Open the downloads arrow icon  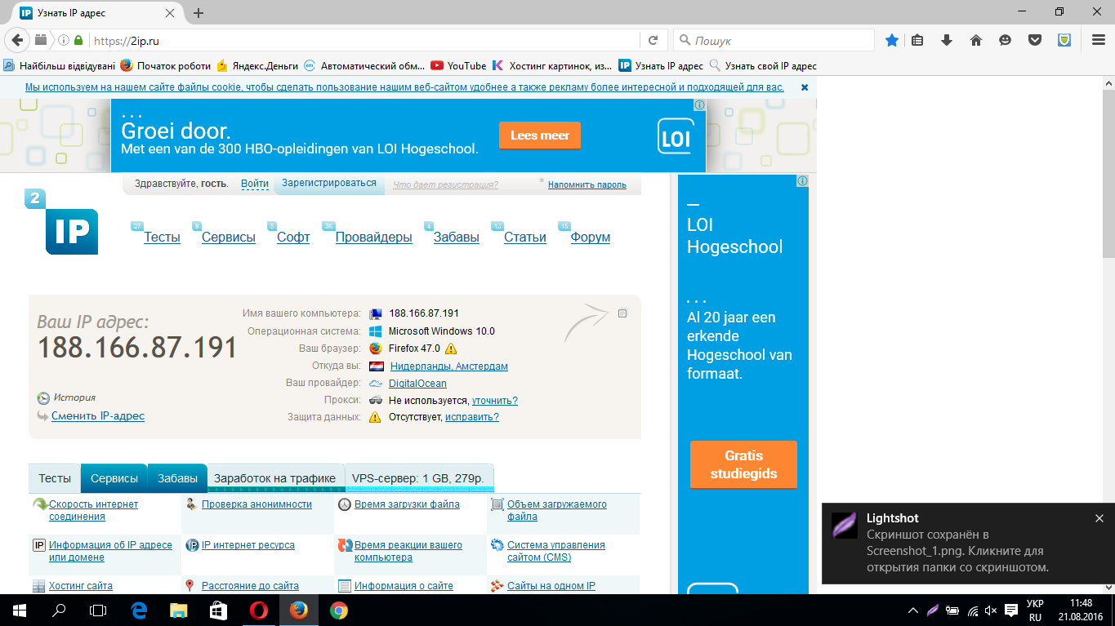(947, 40)
